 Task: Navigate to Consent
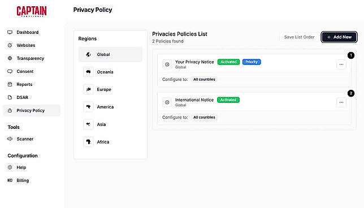pyautogui.click(x=32, y=71)
